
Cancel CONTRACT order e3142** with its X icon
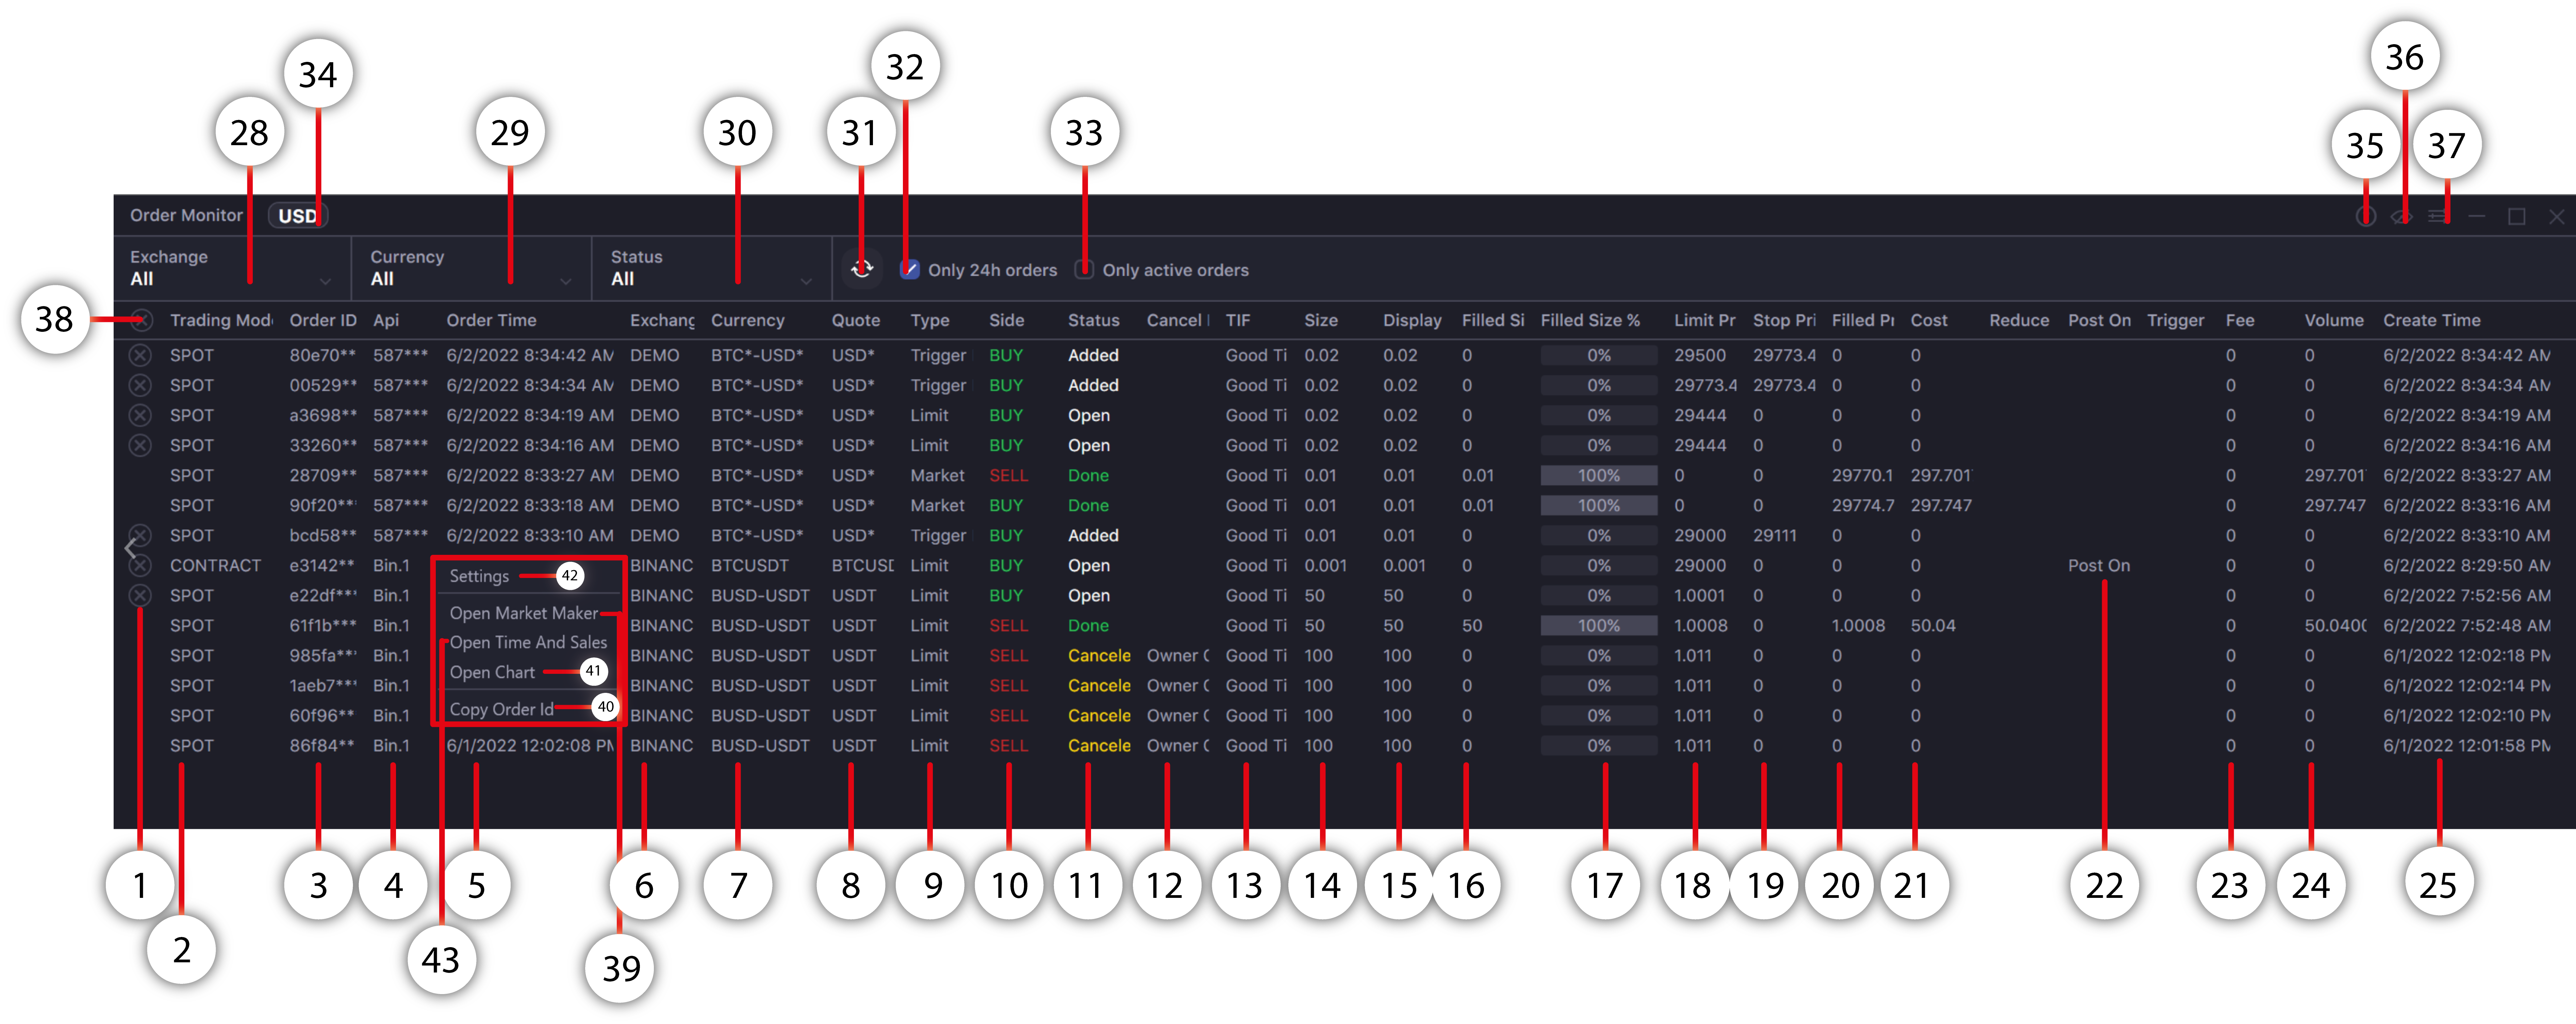tap(141, 565)
